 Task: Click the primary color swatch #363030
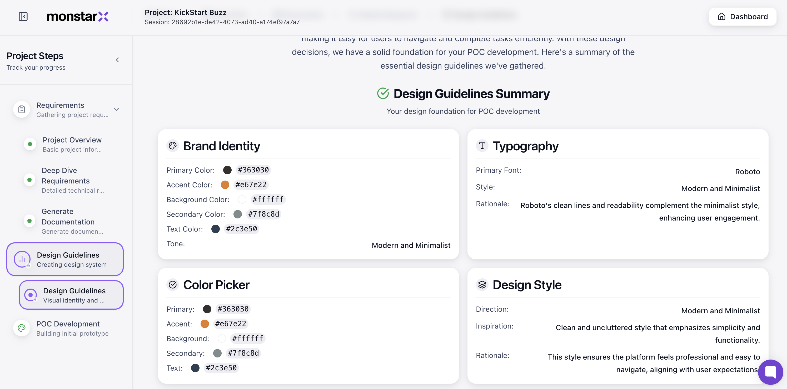(227, 170)
